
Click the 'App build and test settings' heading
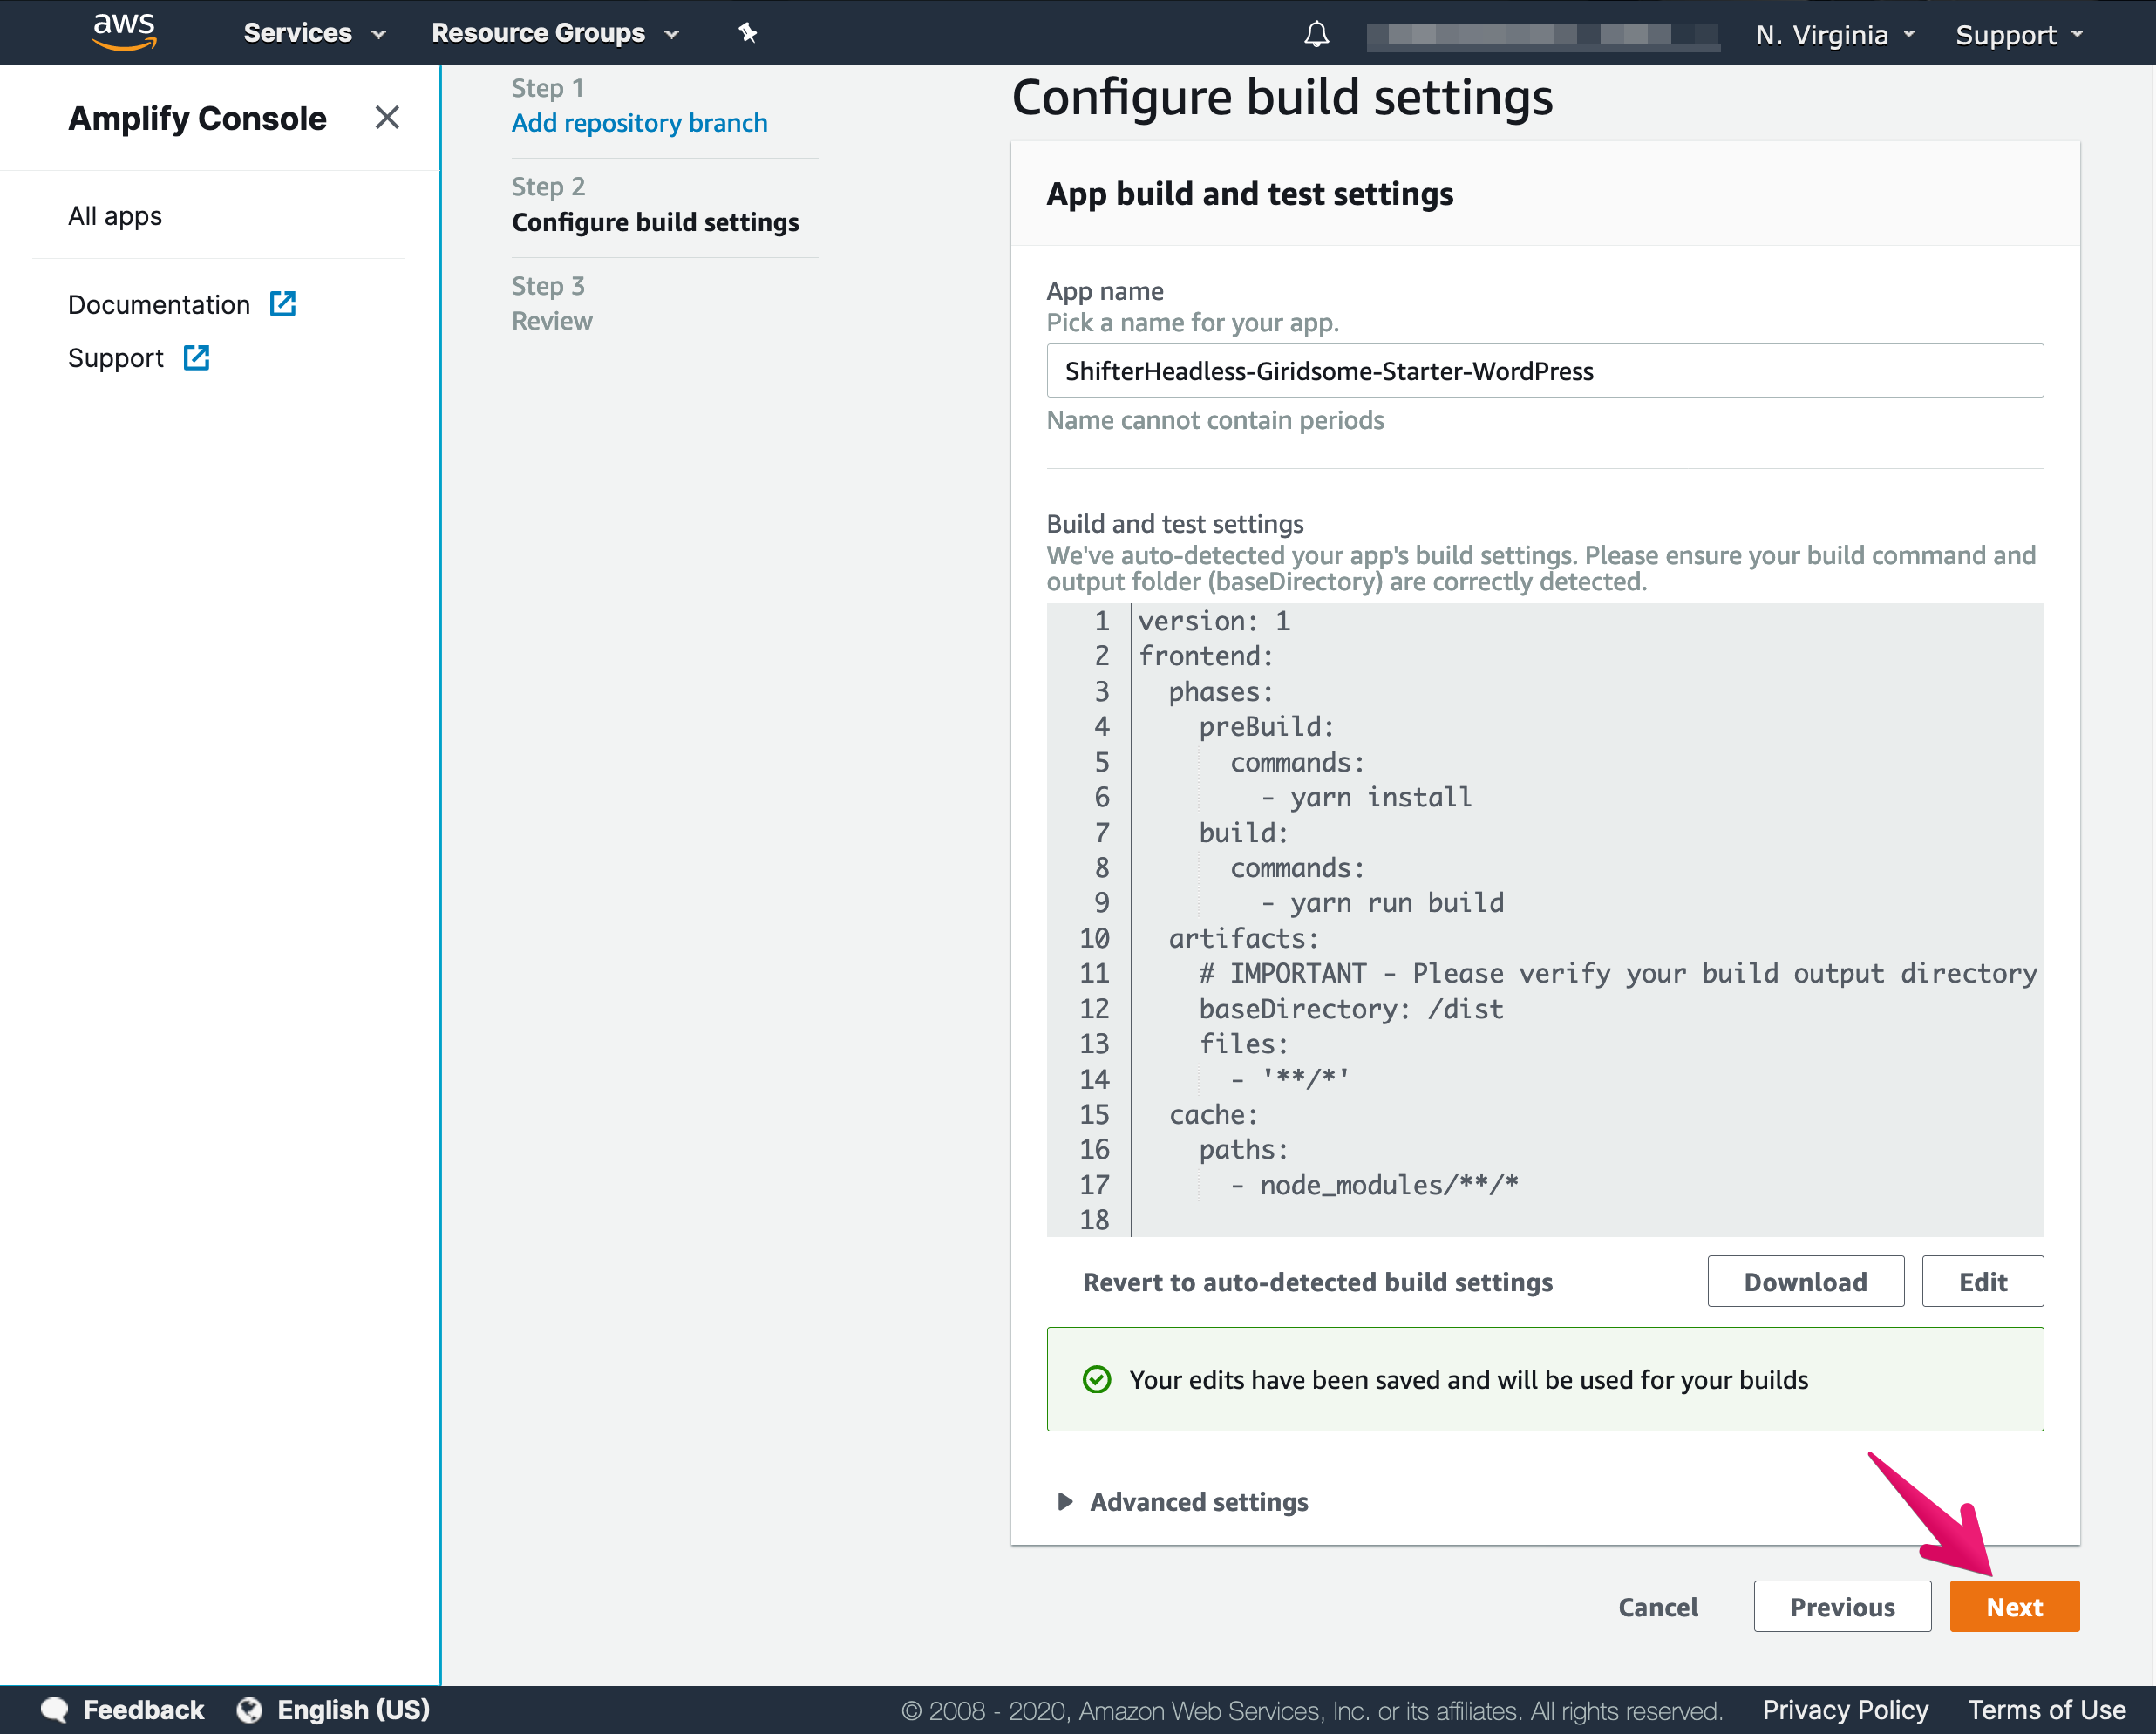pos(1249,194)
